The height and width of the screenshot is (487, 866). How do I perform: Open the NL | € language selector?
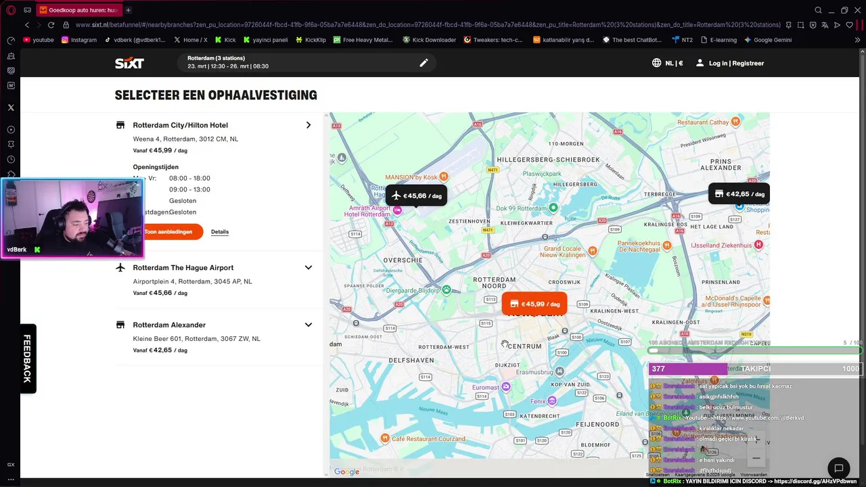tap(667, 63)
